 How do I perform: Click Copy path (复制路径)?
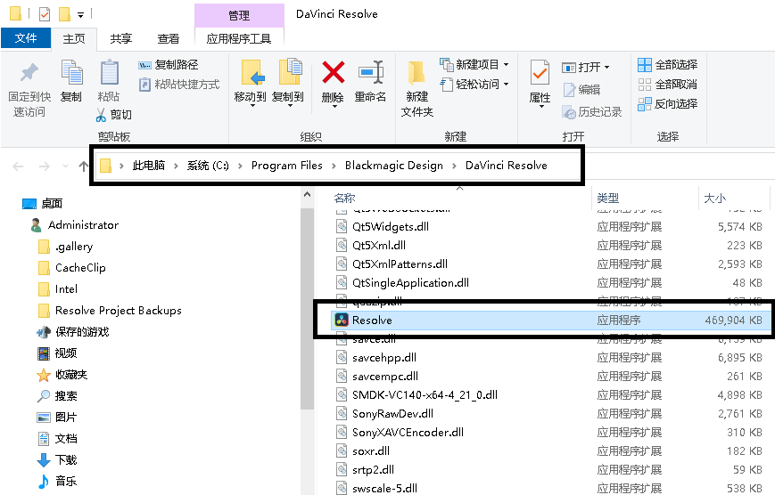pos(169,65)
